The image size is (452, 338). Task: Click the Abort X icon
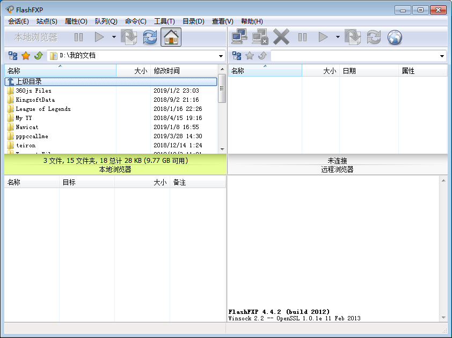[281, 37]
